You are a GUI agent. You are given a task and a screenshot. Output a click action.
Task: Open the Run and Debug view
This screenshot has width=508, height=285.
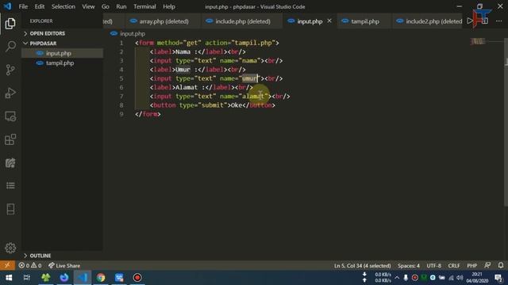pyautogui.click(x=10, y=93)
